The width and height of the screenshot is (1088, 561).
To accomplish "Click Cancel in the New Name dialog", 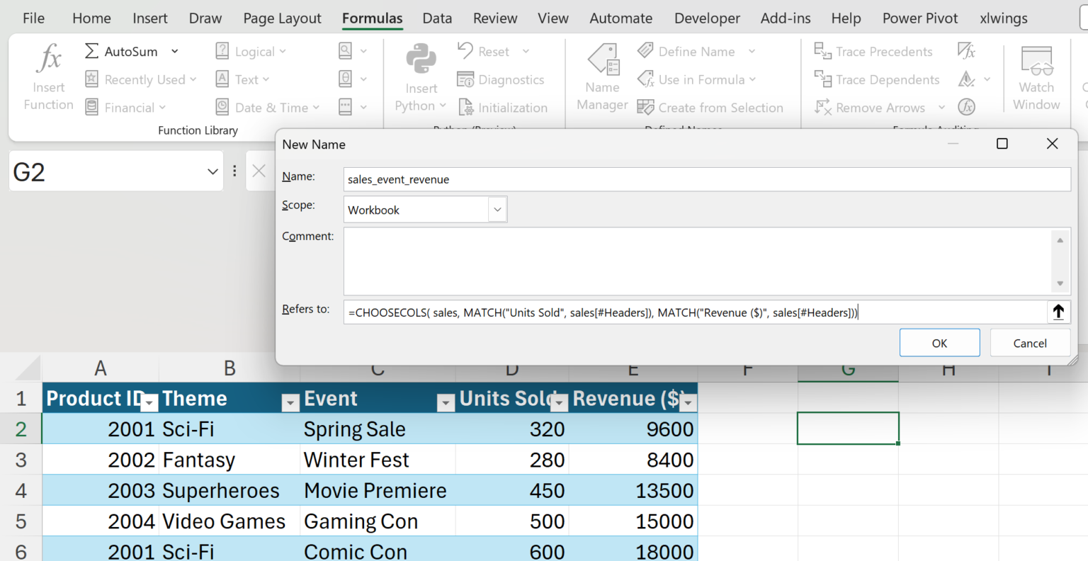I will coord(1029,343).
